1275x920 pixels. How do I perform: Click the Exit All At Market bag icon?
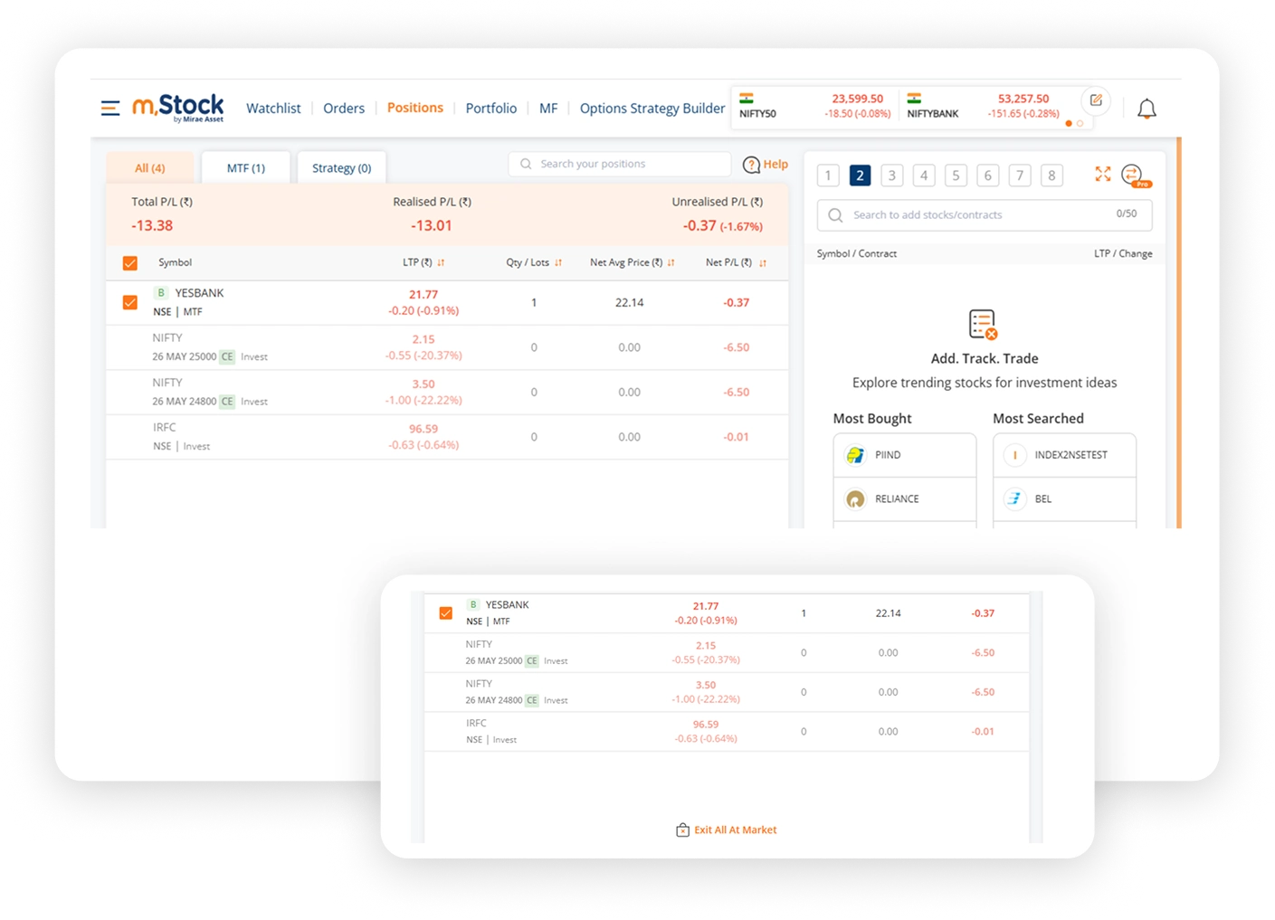tap(683, 830)
